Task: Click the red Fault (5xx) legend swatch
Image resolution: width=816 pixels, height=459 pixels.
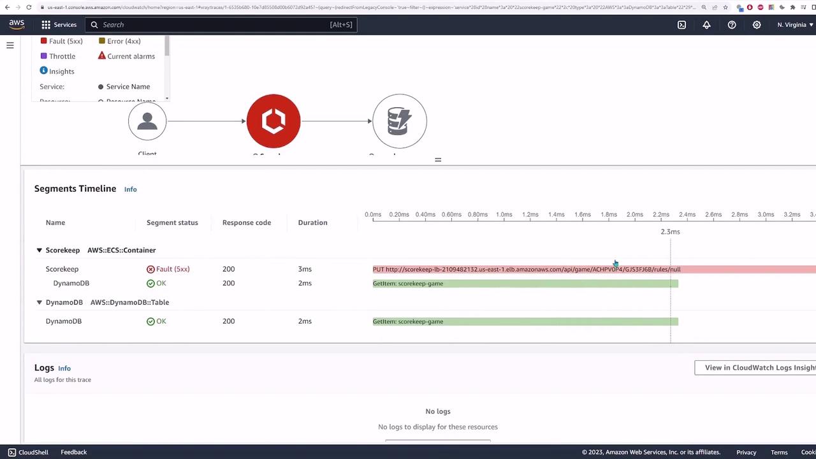Action: (43, 41)
